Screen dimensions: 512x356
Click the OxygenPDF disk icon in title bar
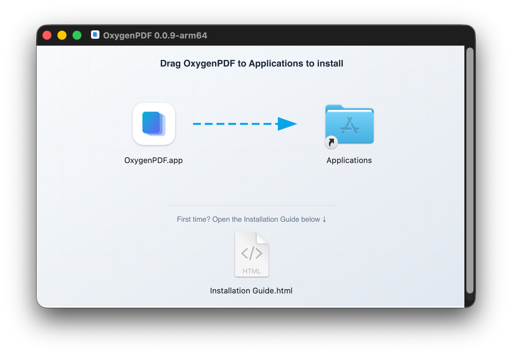click(95, 35)
